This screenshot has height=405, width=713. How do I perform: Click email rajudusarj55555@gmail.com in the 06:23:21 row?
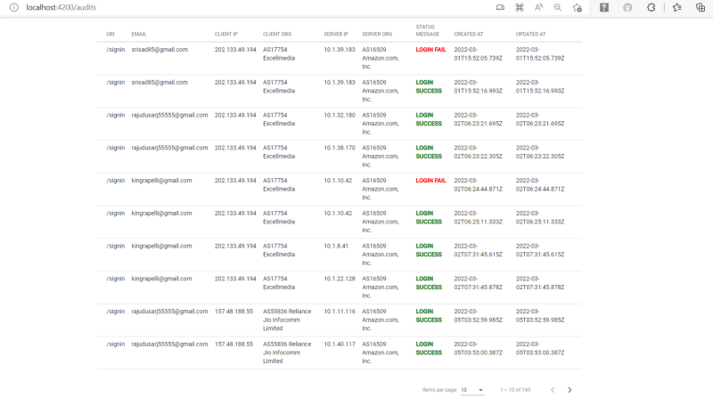169,115
